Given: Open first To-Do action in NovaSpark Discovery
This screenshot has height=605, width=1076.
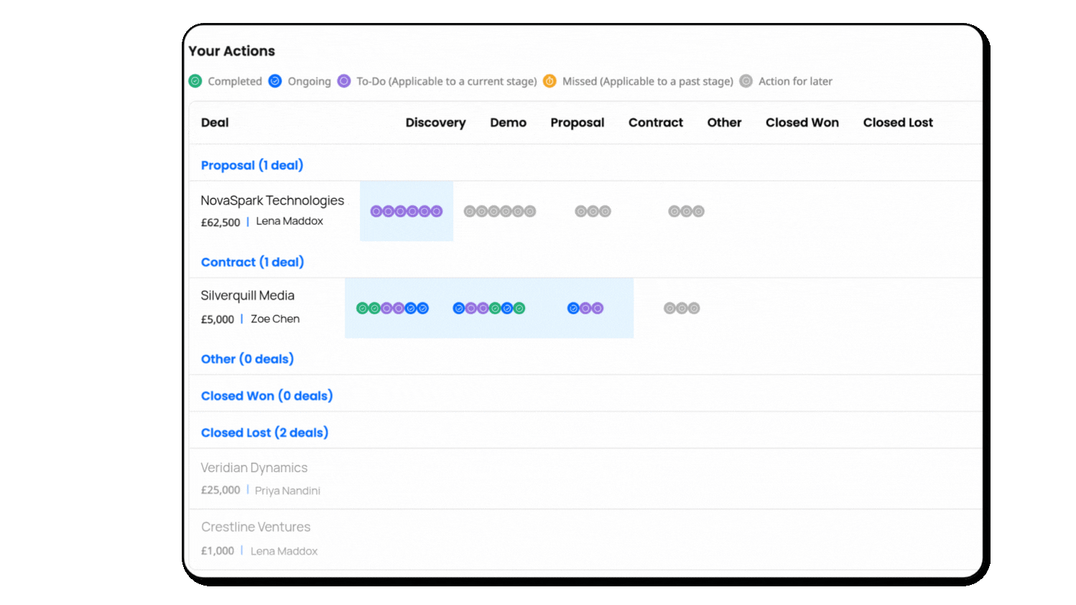Looking at the screenshot, I should (376, 211).
